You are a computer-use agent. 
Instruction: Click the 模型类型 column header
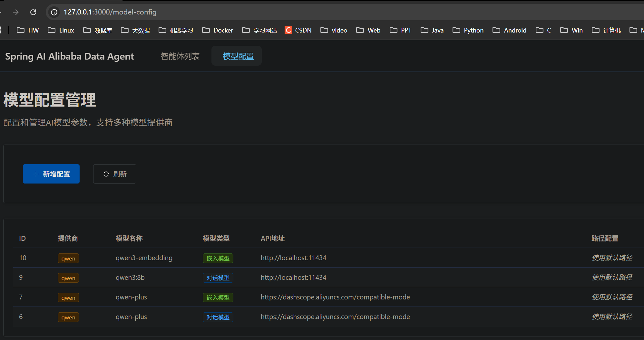(x=216, y=239)
